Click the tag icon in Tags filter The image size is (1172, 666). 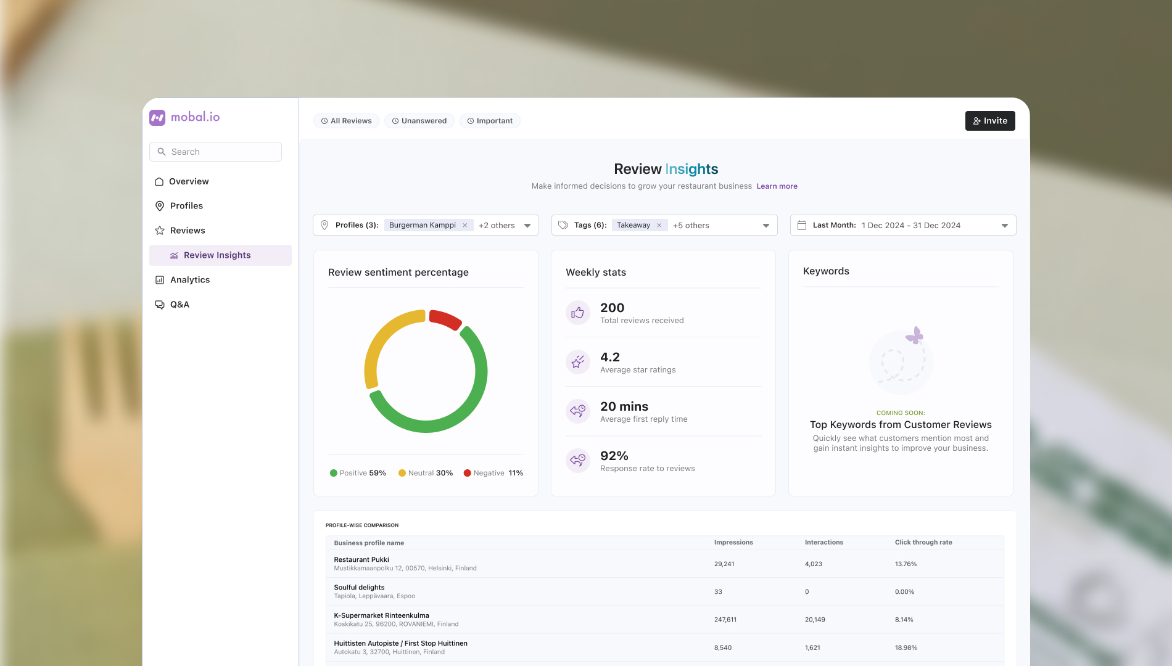563,225
